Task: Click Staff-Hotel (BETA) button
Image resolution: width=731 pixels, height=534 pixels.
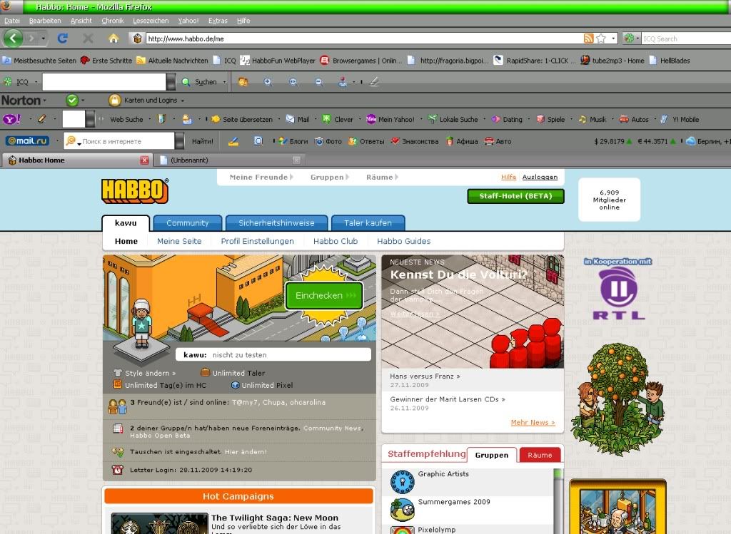Action: click(515, 196)
